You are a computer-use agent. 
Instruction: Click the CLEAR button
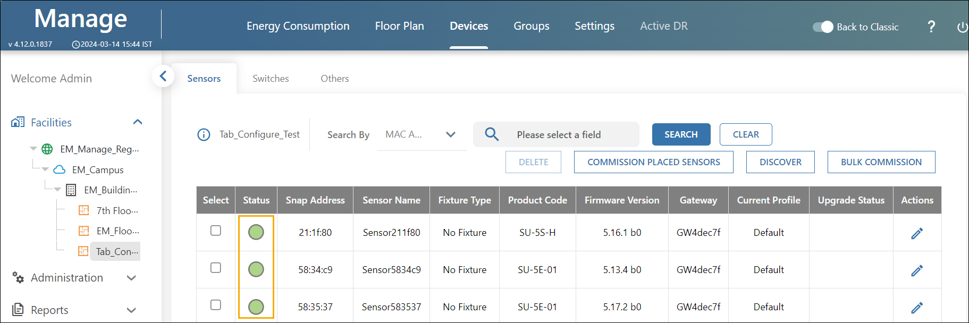(746, 134)
